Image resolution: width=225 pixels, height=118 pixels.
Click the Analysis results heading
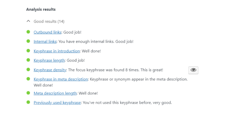(41, 9)
